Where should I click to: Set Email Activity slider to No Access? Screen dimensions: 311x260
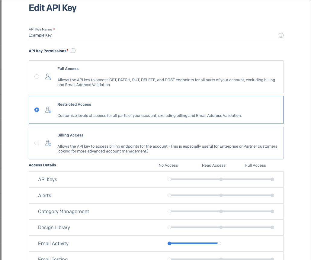click(x=169, y=243)
